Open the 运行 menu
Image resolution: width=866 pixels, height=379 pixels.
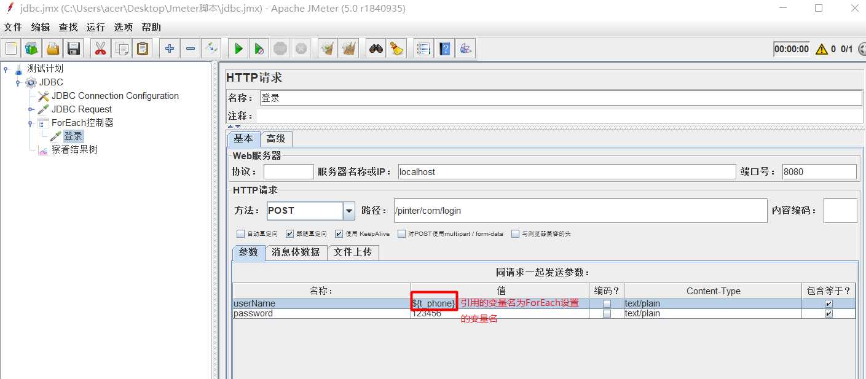point(96,27)
